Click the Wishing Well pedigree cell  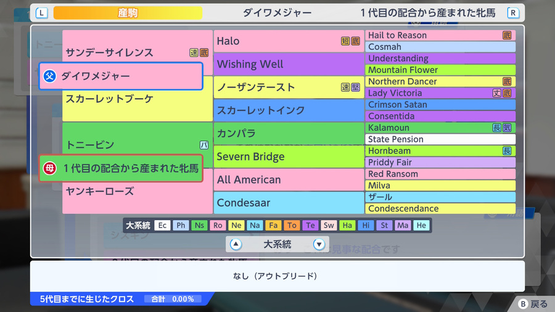[x=289, y=64]
